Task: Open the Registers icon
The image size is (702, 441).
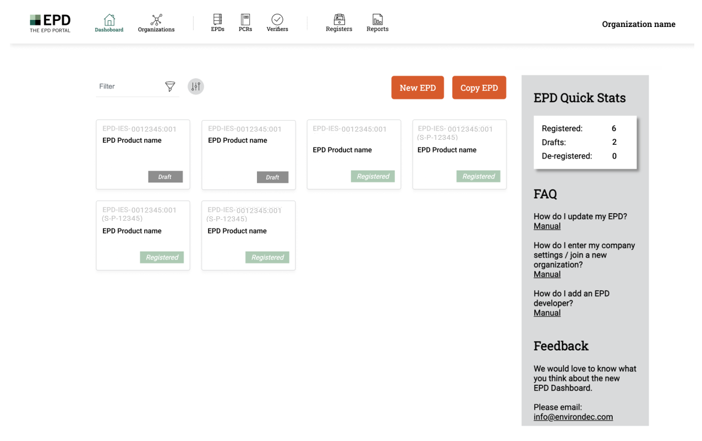Action: (x=339, y=20)
